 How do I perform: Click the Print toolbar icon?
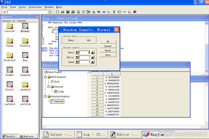coord(73,12)
